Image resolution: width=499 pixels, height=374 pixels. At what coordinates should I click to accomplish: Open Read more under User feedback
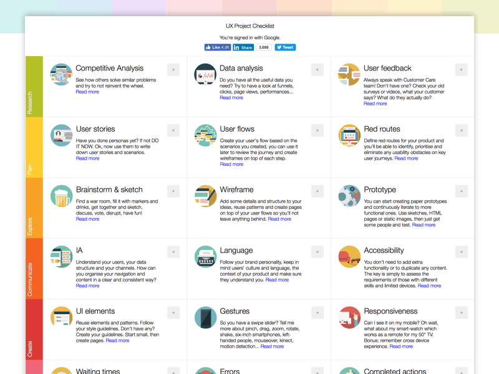(x=375, y=103)
